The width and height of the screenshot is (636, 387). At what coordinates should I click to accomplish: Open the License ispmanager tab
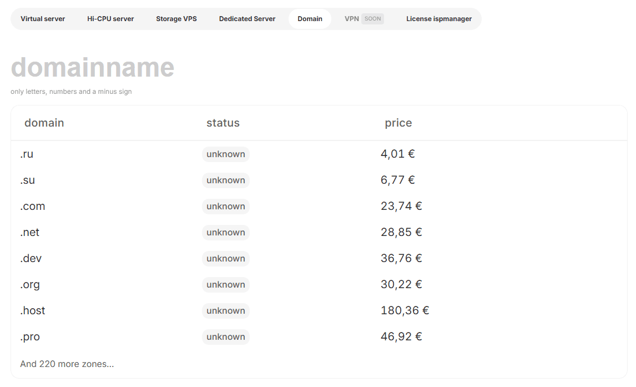[x=438, y=19]
